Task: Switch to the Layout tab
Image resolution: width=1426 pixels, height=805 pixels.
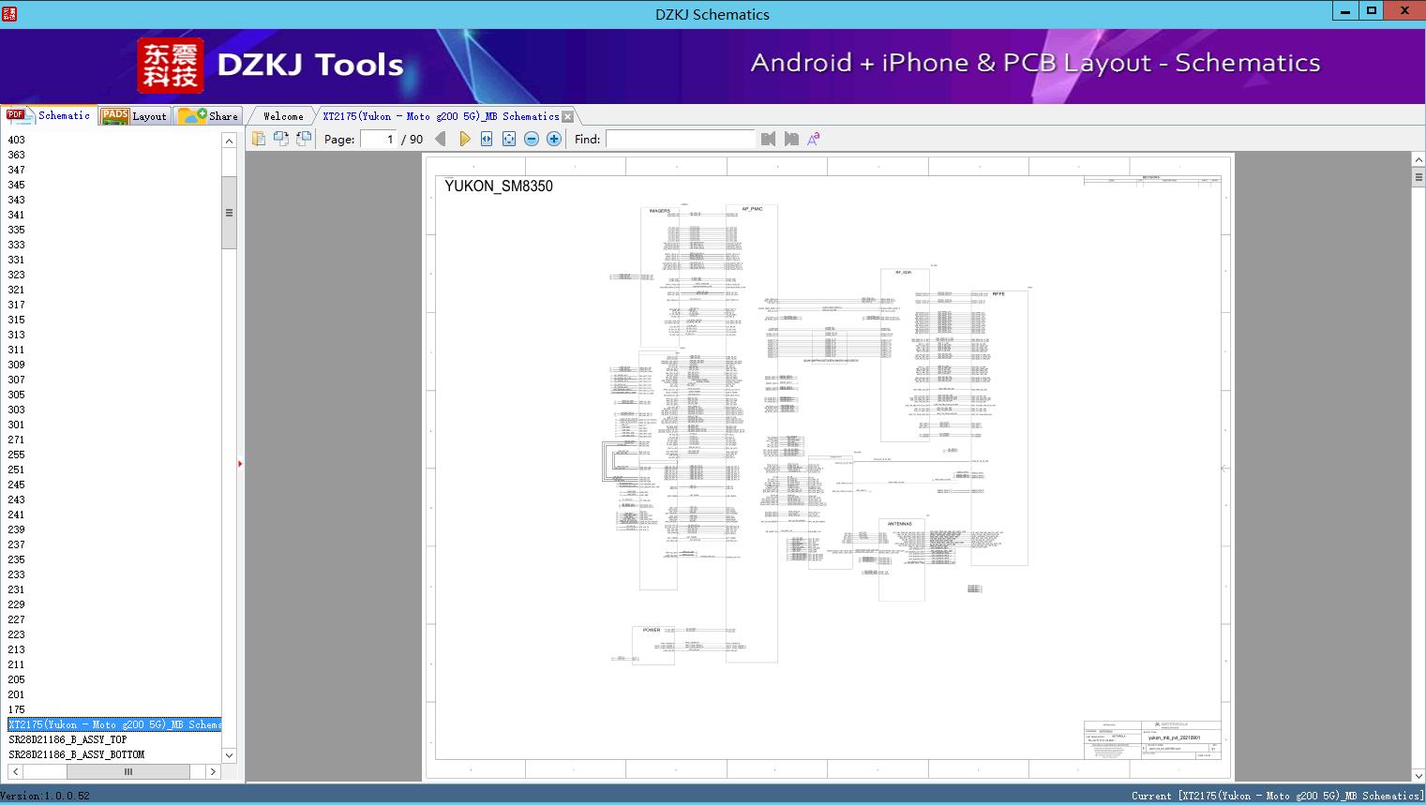Action: pyautogui.click(x=134, y=116)
